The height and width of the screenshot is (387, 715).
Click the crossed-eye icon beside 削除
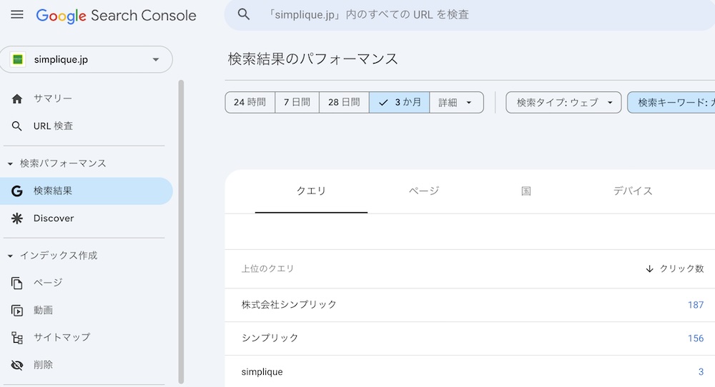(x=17, y=365)
